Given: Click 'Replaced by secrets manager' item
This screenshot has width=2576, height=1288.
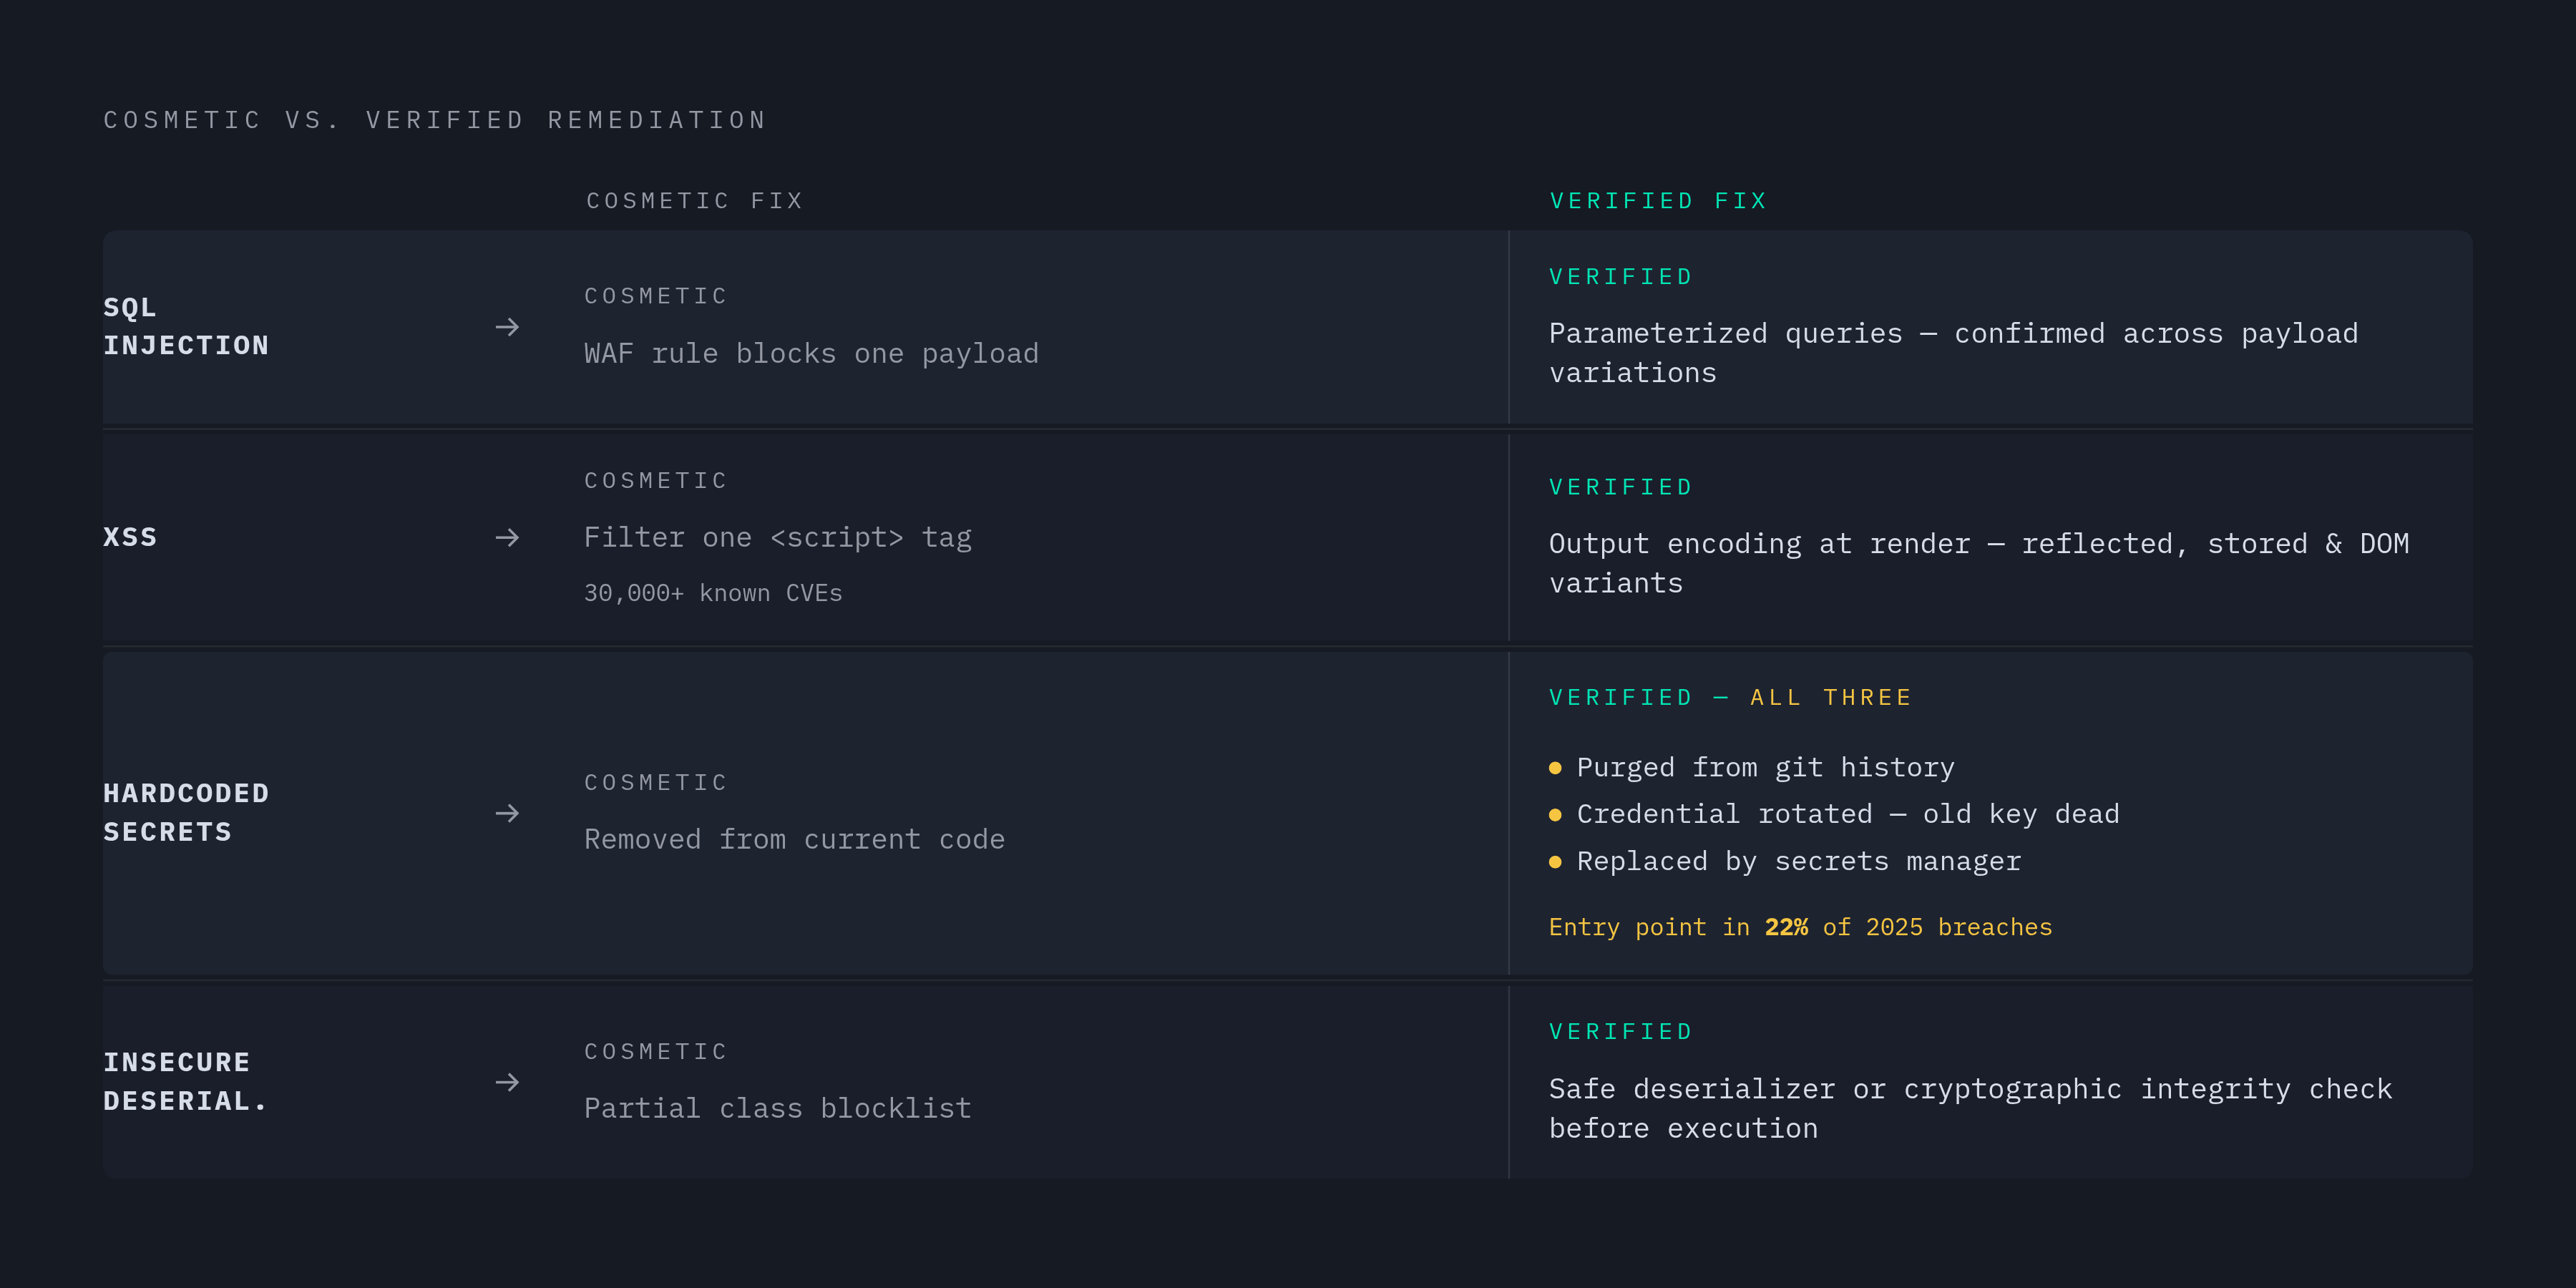Looking at the screenshot, I should tap(1798, 862).
